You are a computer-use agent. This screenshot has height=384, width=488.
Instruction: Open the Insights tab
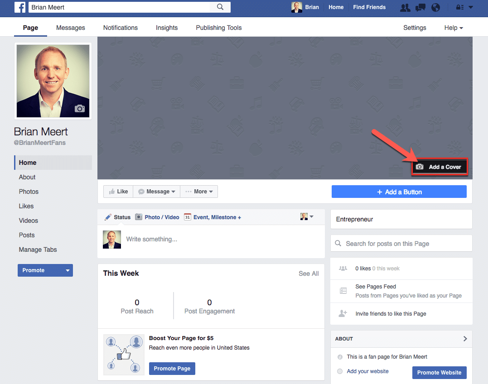(x=167, y=28)
